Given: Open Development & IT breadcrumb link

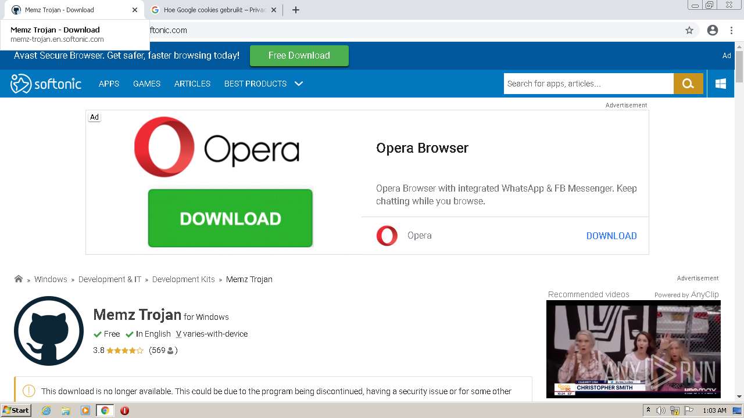Looking at the screenshot, I should coord(110,279).
